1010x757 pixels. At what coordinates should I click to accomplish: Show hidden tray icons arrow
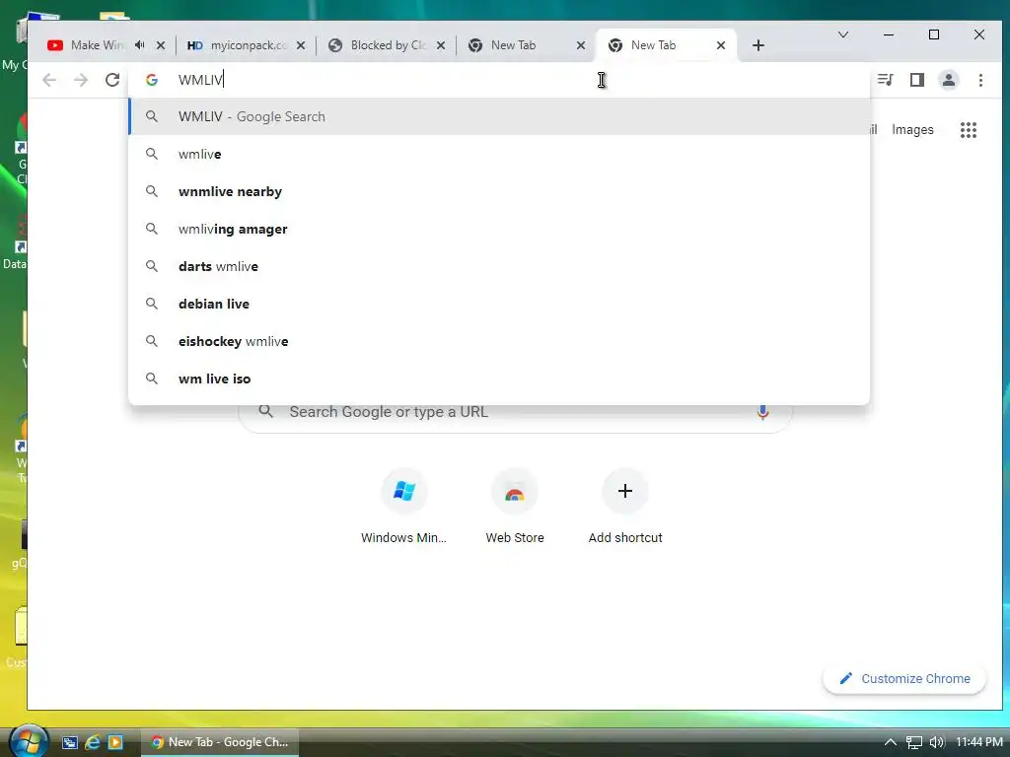click(x=891, y=742)
